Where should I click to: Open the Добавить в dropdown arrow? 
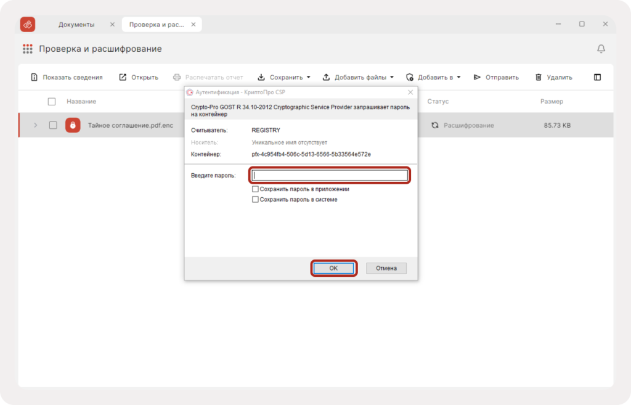tap(458, 77)
